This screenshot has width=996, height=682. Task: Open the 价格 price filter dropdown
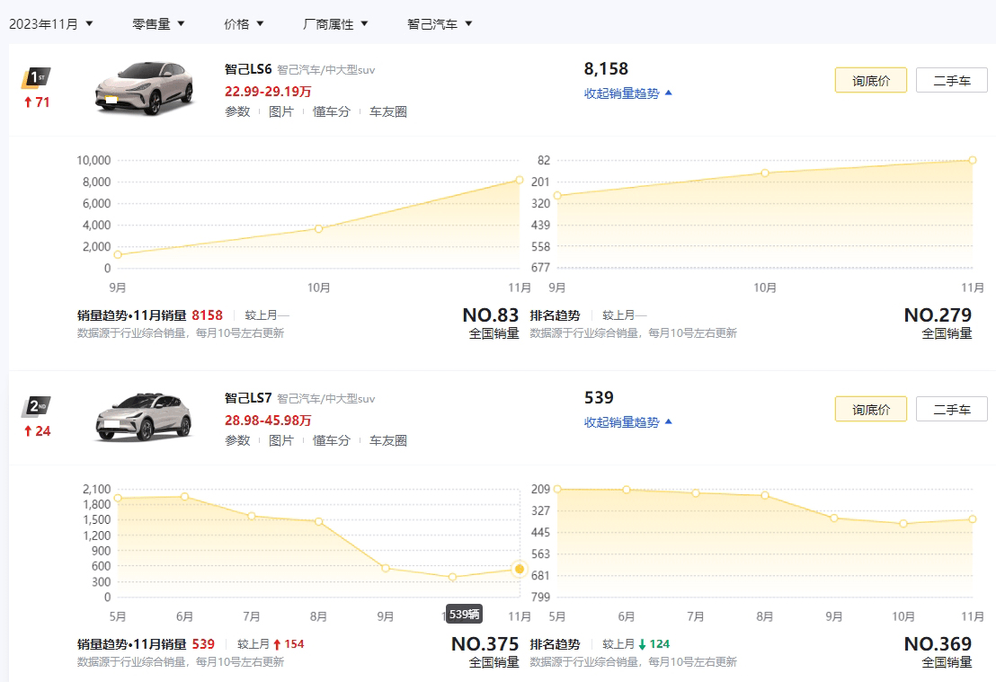click(x=241, y=24)
